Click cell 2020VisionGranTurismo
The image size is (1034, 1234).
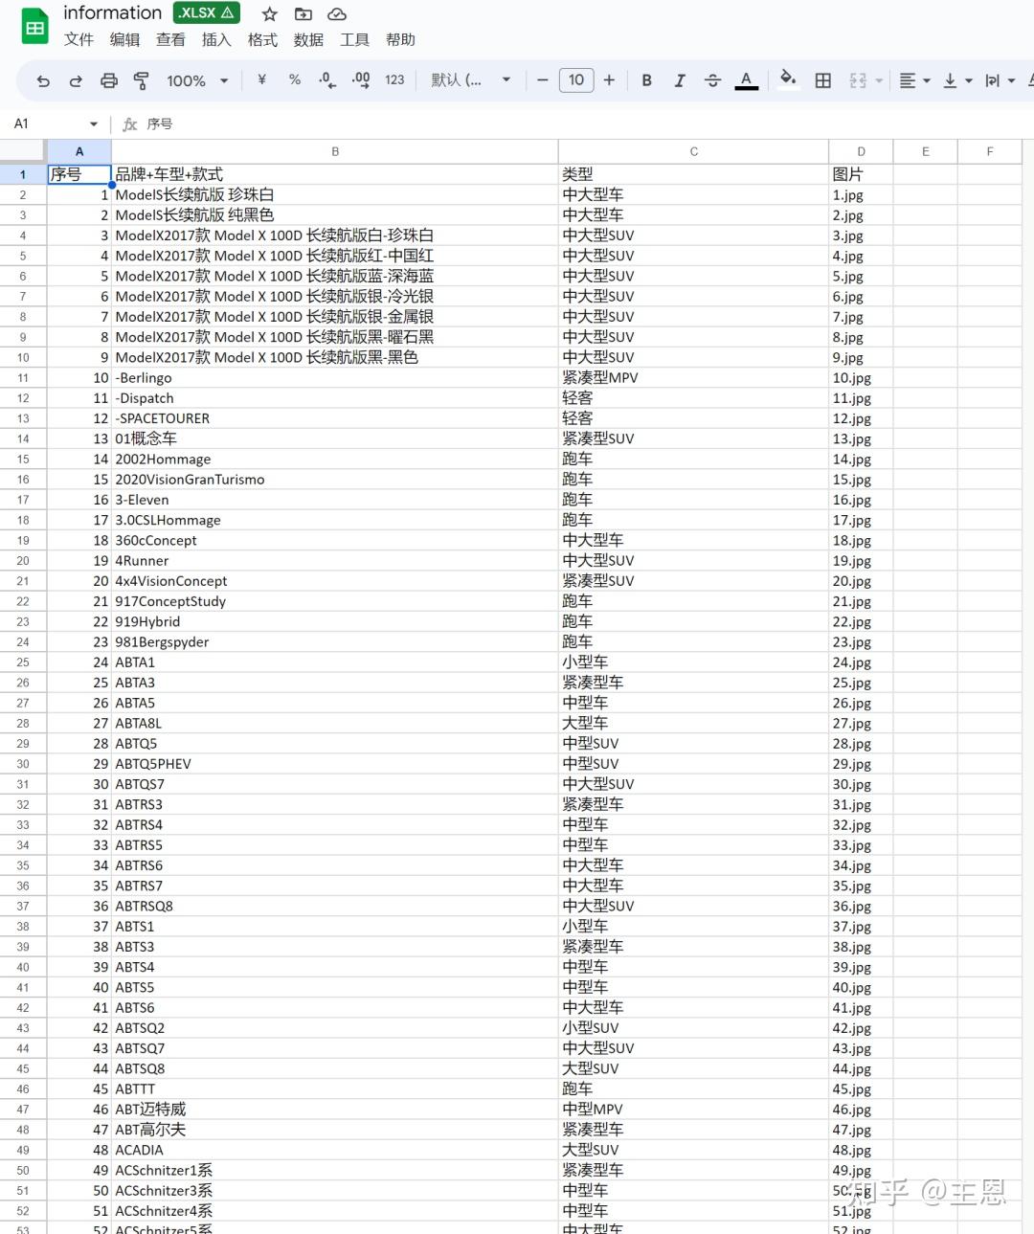[335, 480]
